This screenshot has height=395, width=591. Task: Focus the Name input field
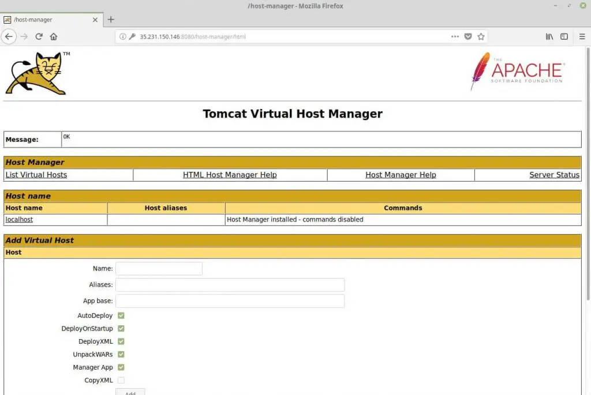pyautogui.click(x=159, y=269)
